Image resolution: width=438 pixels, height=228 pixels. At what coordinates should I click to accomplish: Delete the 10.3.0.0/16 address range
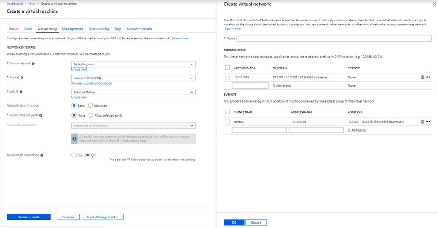click(x=423, y=77)
